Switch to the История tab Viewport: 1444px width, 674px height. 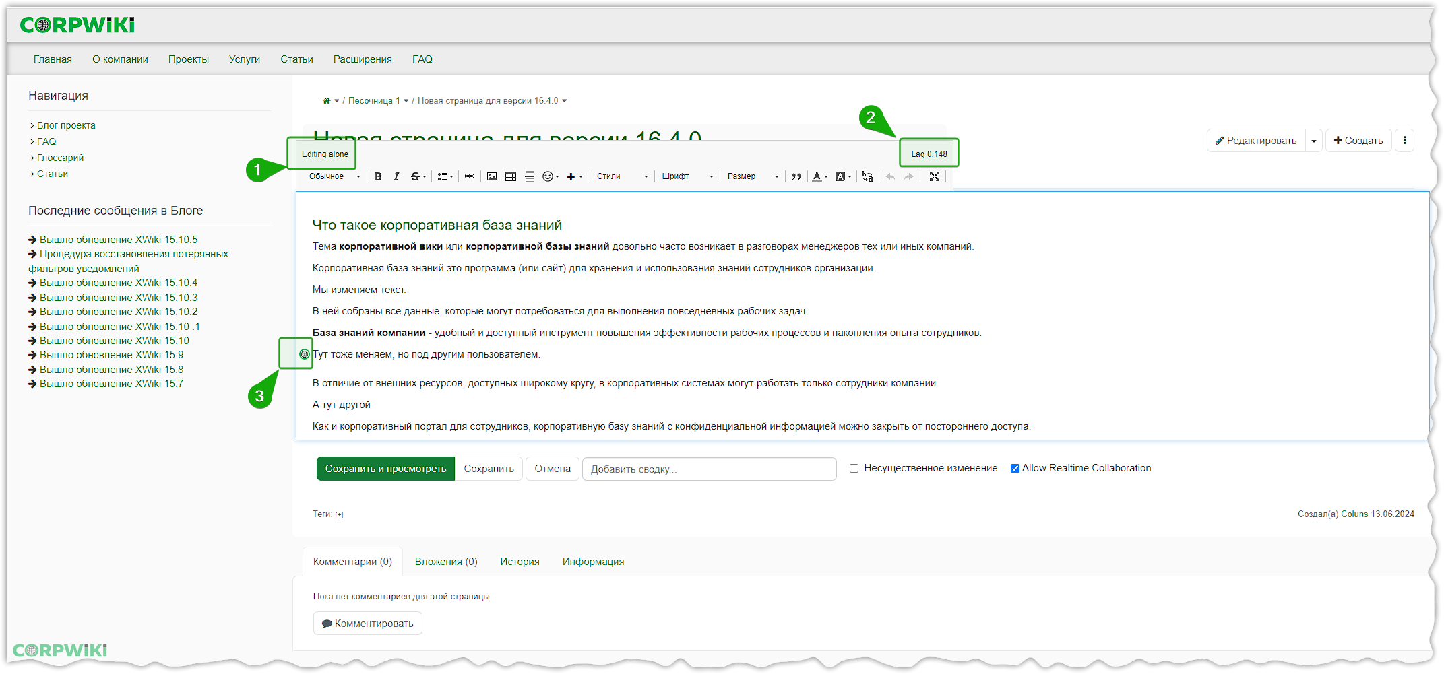coord(520,562)
